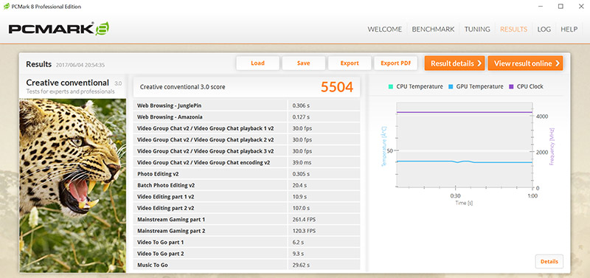
Task: Open chart Details button
Action: [549, 262]
